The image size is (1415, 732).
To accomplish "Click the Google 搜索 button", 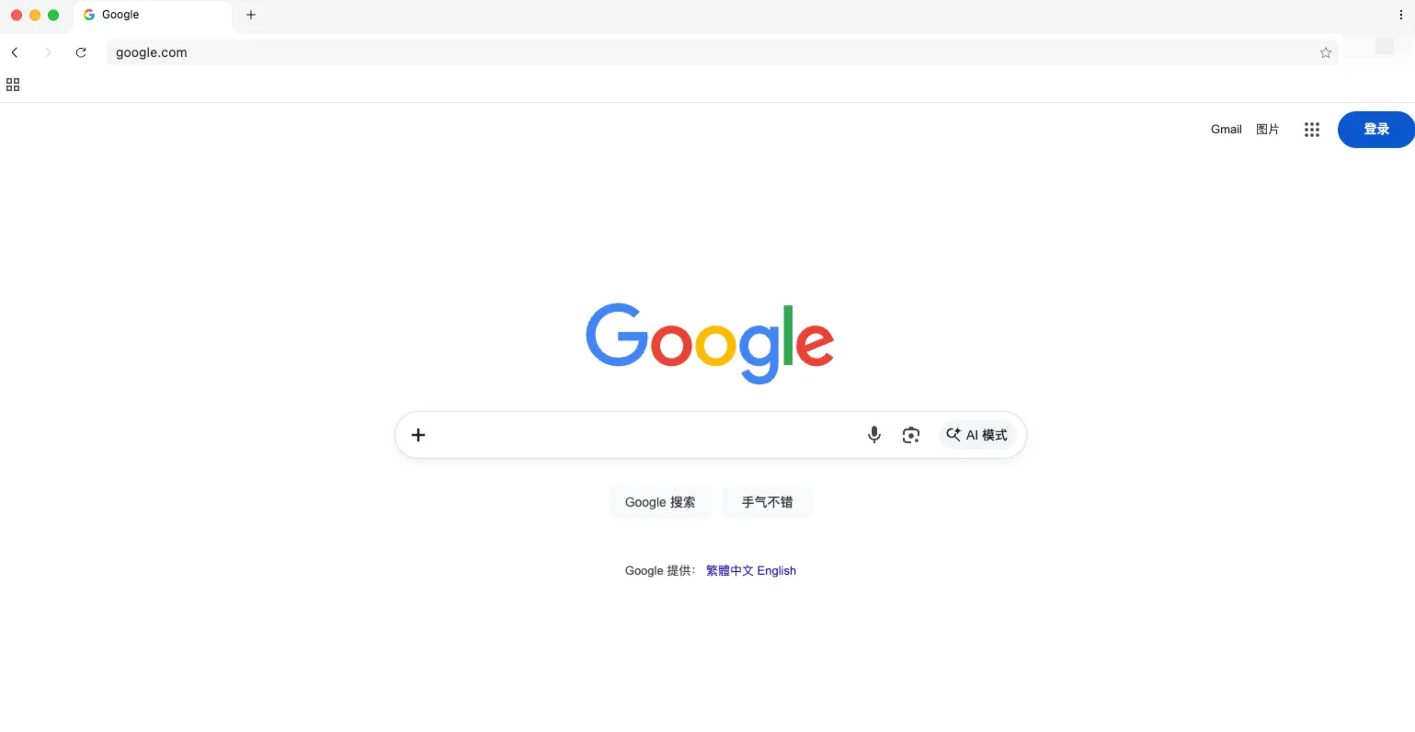I will 660,502.
